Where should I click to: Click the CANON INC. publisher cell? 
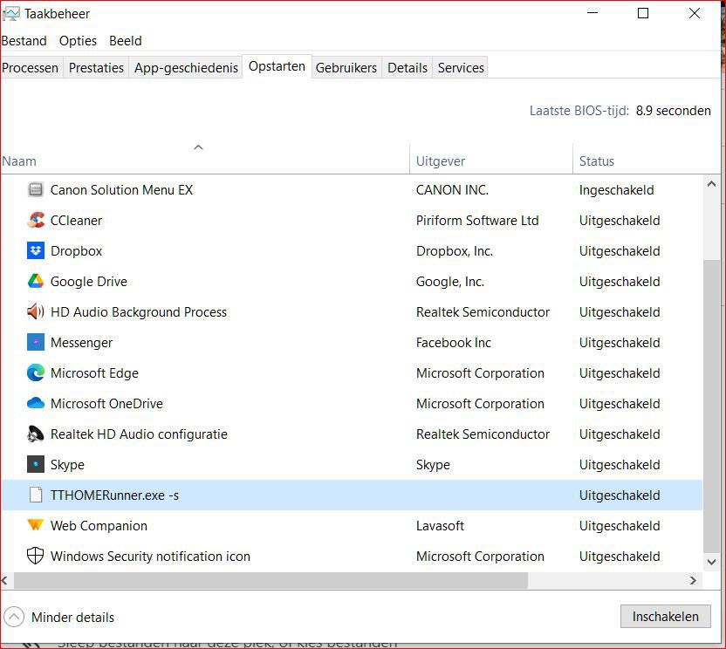tap(452, 190)
